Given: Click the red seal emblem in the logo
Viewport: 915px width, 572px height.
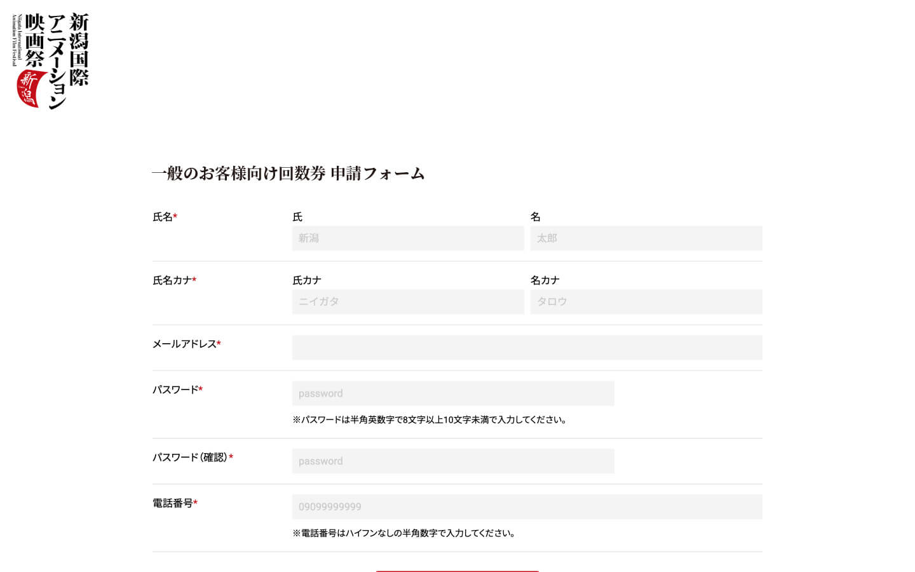Looking at the screenshot, I should pyautogui.click(x=29, y=89).
